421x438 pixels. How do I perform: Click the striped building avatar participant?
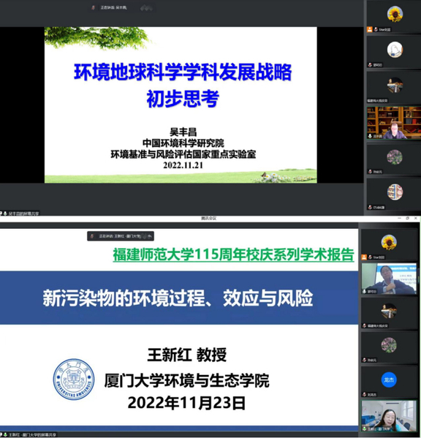click(395, 192)
